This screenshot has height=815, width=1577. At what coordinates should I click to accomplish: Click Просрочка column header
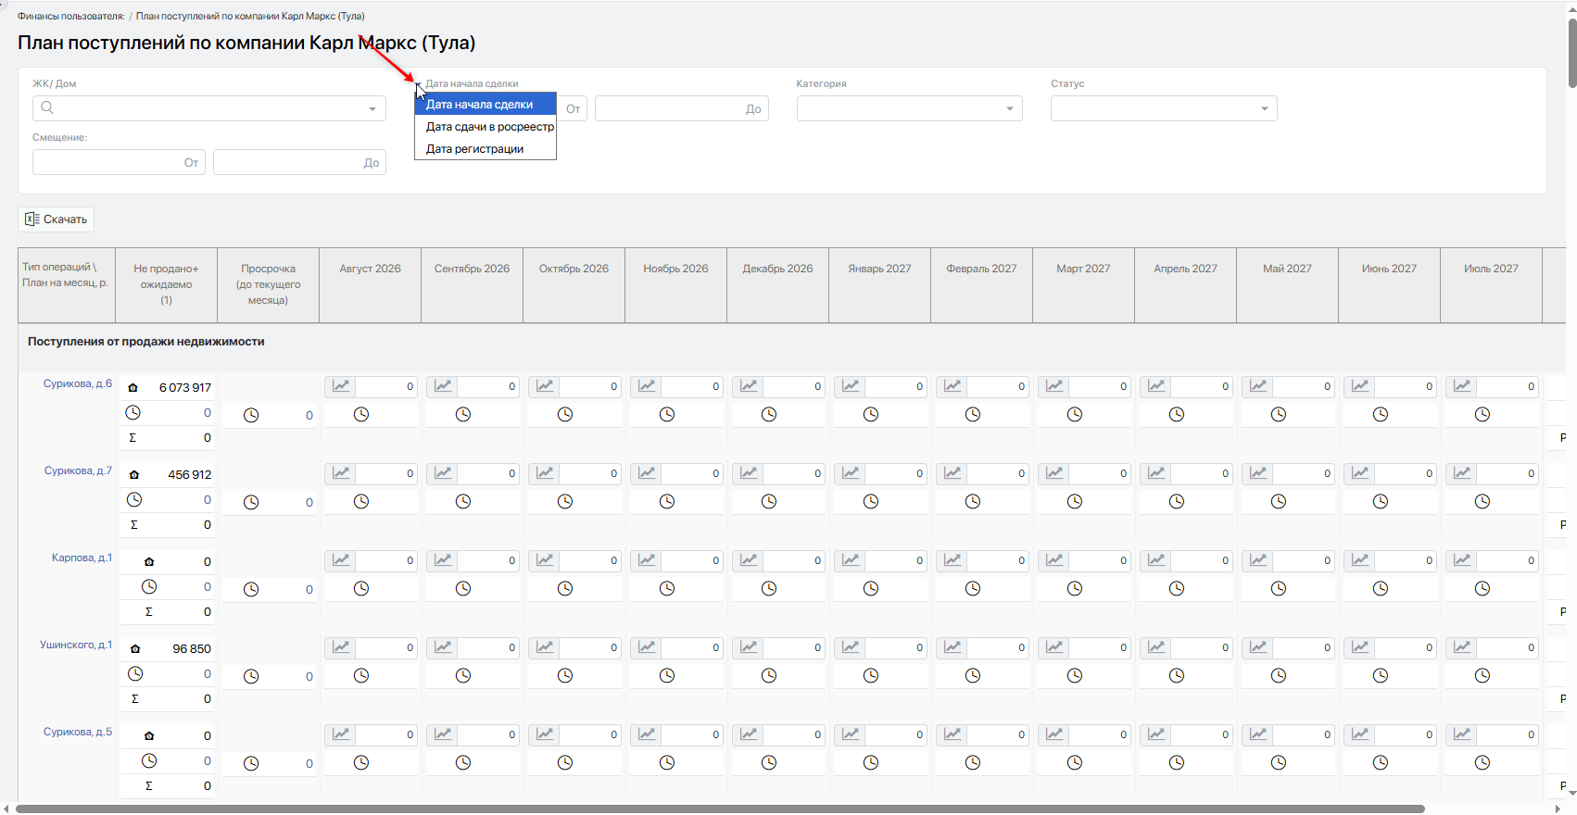[268, 284]
